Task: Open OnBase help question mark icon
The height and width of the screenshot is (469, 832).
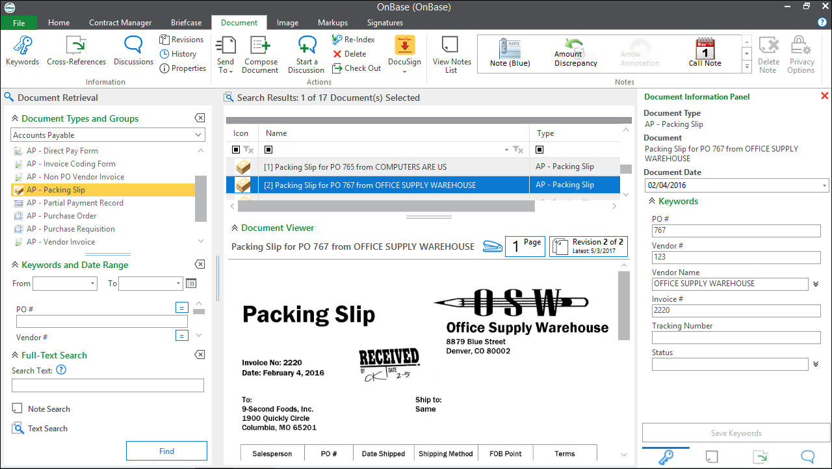Action: coord(822,22)
